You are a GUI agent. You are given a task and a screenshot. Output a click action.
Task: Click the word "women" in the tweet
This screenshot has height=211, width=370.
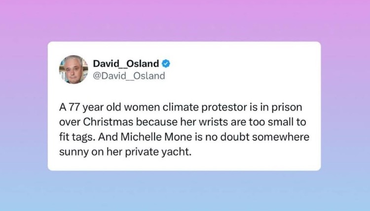click(x=142, y=107)
